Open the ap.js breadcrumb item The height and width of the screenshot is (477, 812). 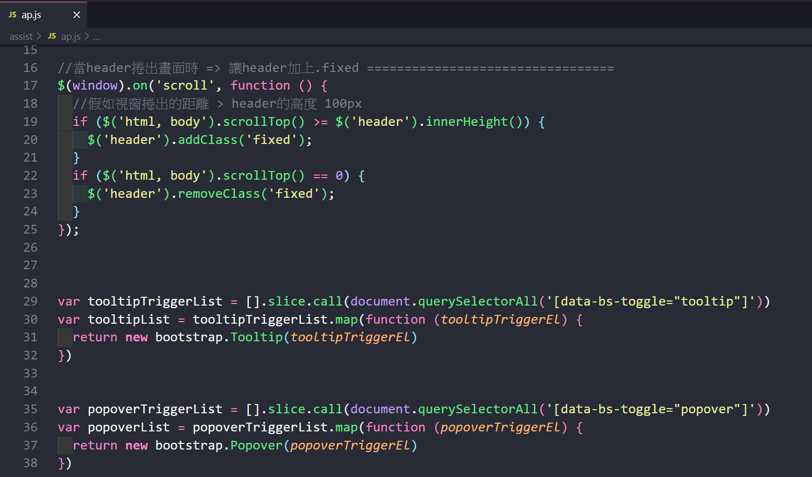(x=71, y=37)
